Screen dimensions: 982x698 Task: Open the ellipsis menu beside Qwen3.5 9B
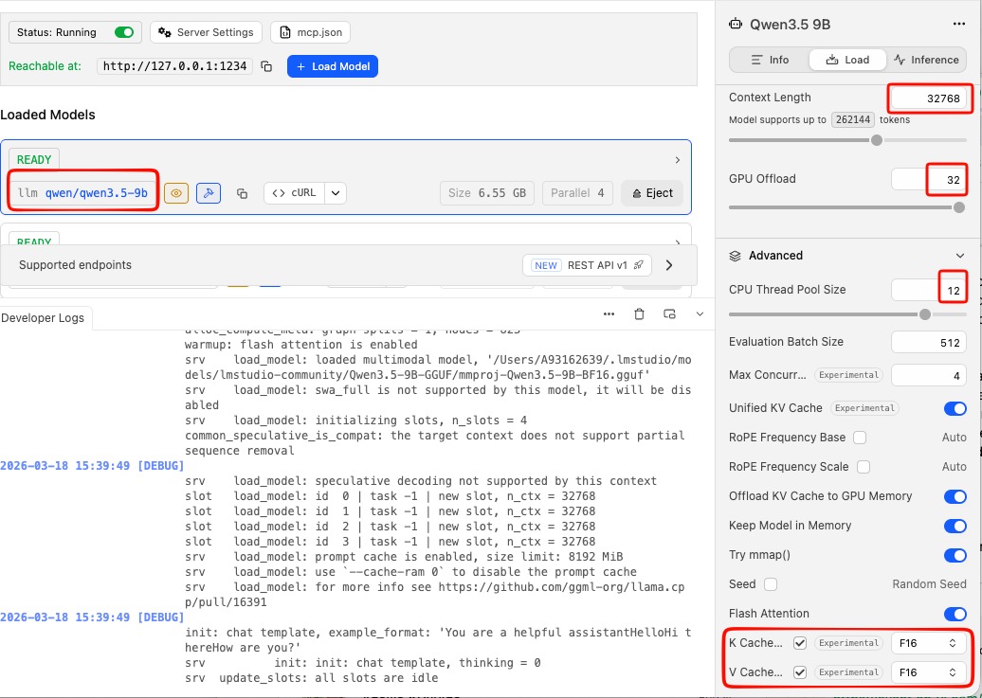click(959, 24)
